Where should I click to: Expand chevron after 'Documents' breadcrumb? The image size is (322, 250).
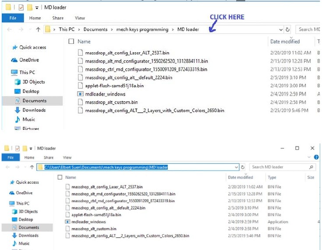point(112,30)
